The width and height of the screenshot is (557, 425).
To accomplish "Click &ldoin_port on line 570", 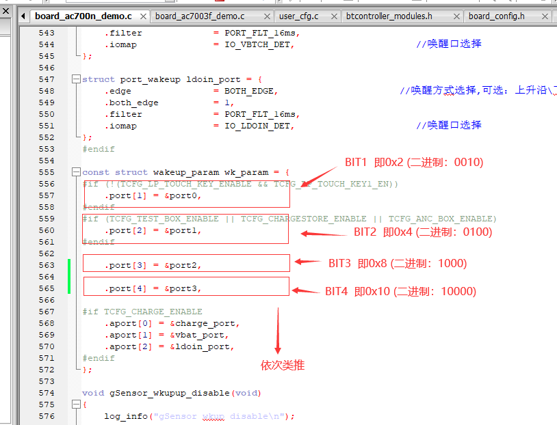I will [x=200, y=346].
